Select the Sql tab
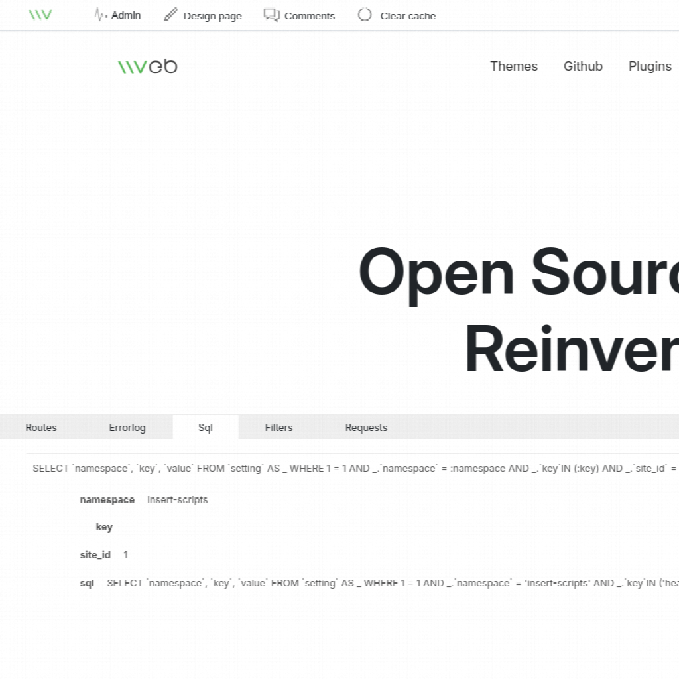This screenshot has height=679, width=679. click(206, 428)
